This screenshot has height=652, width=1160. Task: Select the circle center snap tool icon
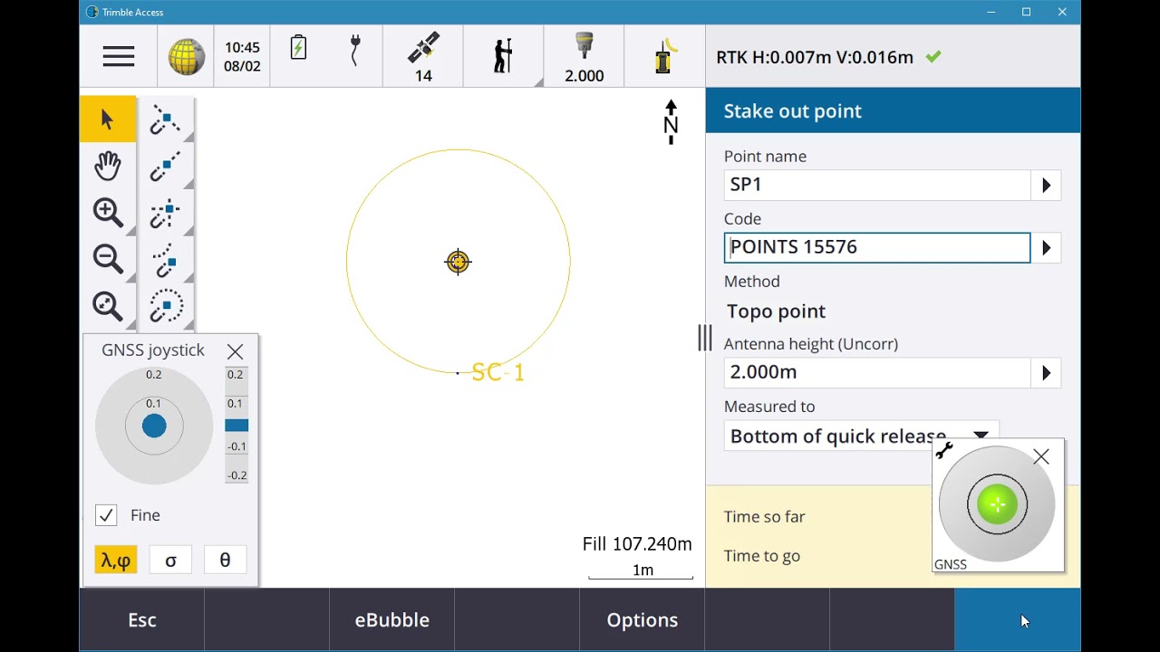coord(166,306)
